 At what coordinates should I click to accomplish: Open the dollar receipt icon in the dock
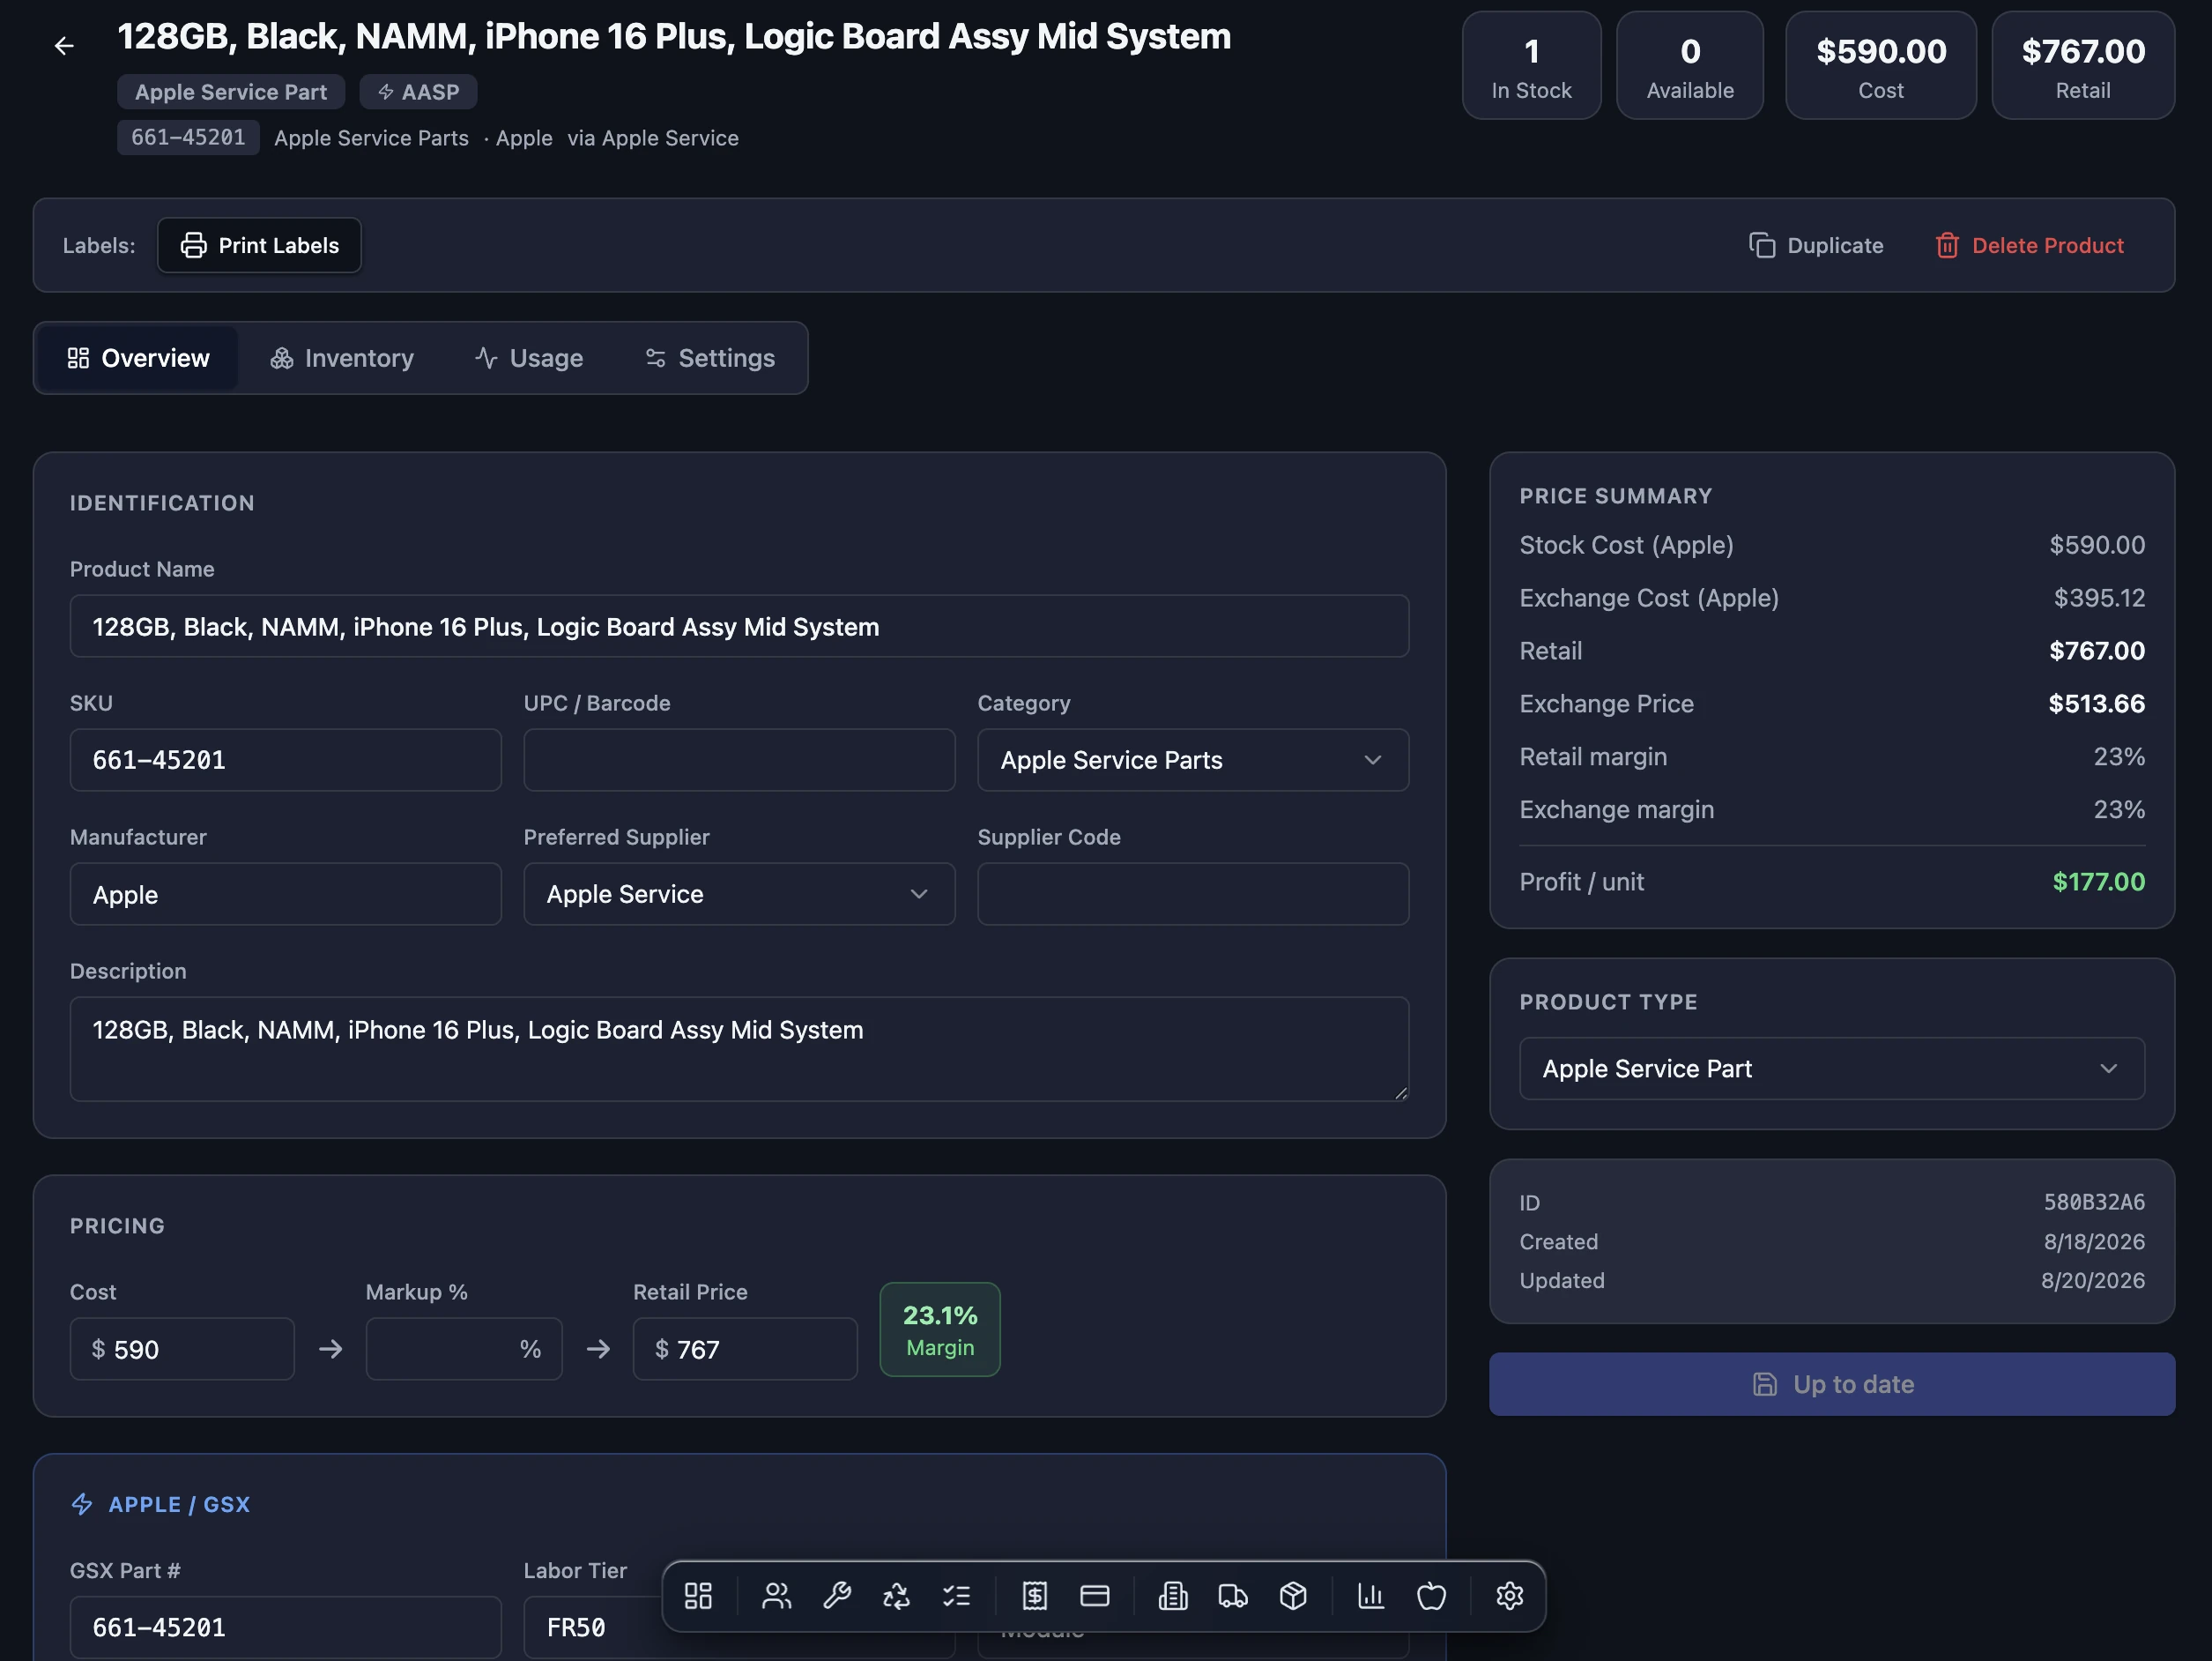pos(1035,1596)
